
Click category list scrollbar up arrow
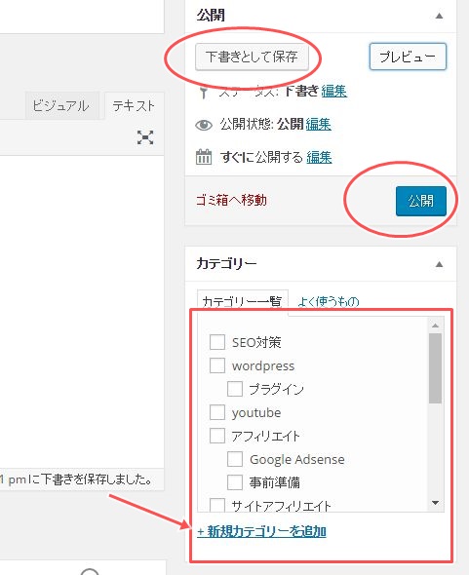tap(436, 326)
